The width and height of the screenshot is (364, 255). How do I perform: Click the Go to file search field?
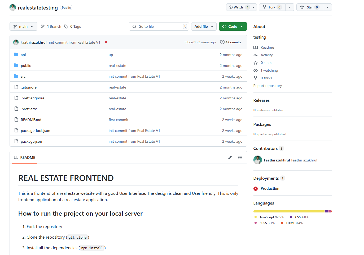click(x=159, y=26)
